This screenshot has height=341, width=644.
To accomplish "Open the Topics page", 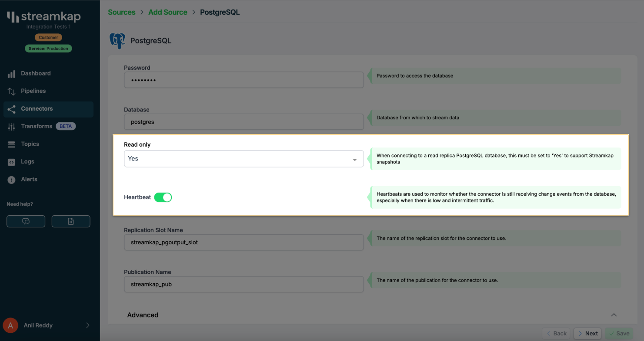I will 48,144.
